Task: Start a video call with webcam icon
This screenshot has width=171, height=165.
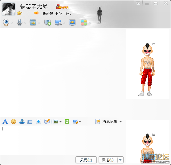Action: pyautogui.click(x=6, y=23)
